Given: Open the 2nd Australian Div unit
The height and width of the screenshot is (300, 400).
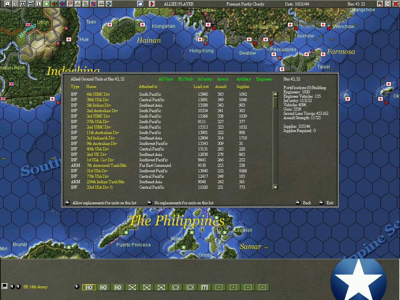Looking at the screenshot, I should click(x=102, y=111).
